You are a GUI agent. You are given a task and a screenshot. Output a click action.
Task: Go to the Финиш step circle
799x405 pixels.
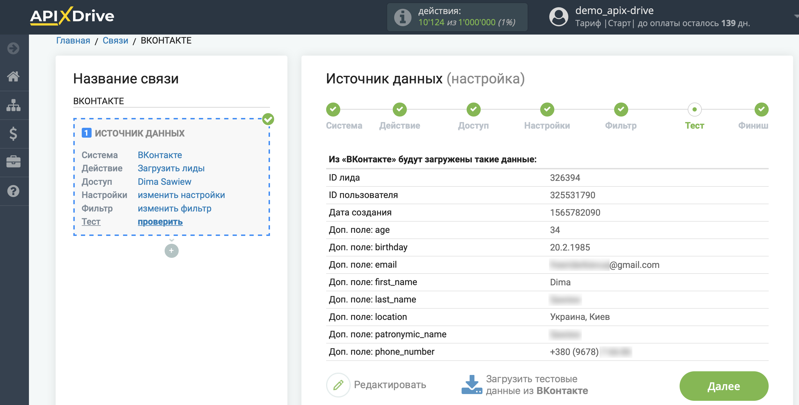click(761, 110)
